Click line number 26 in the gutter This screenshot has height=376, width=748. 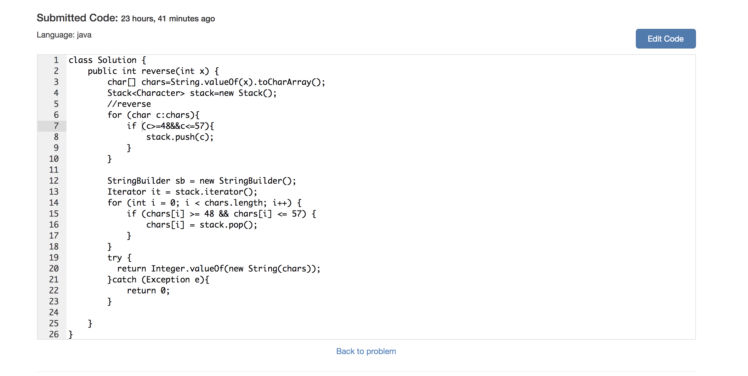click(54, 334)
